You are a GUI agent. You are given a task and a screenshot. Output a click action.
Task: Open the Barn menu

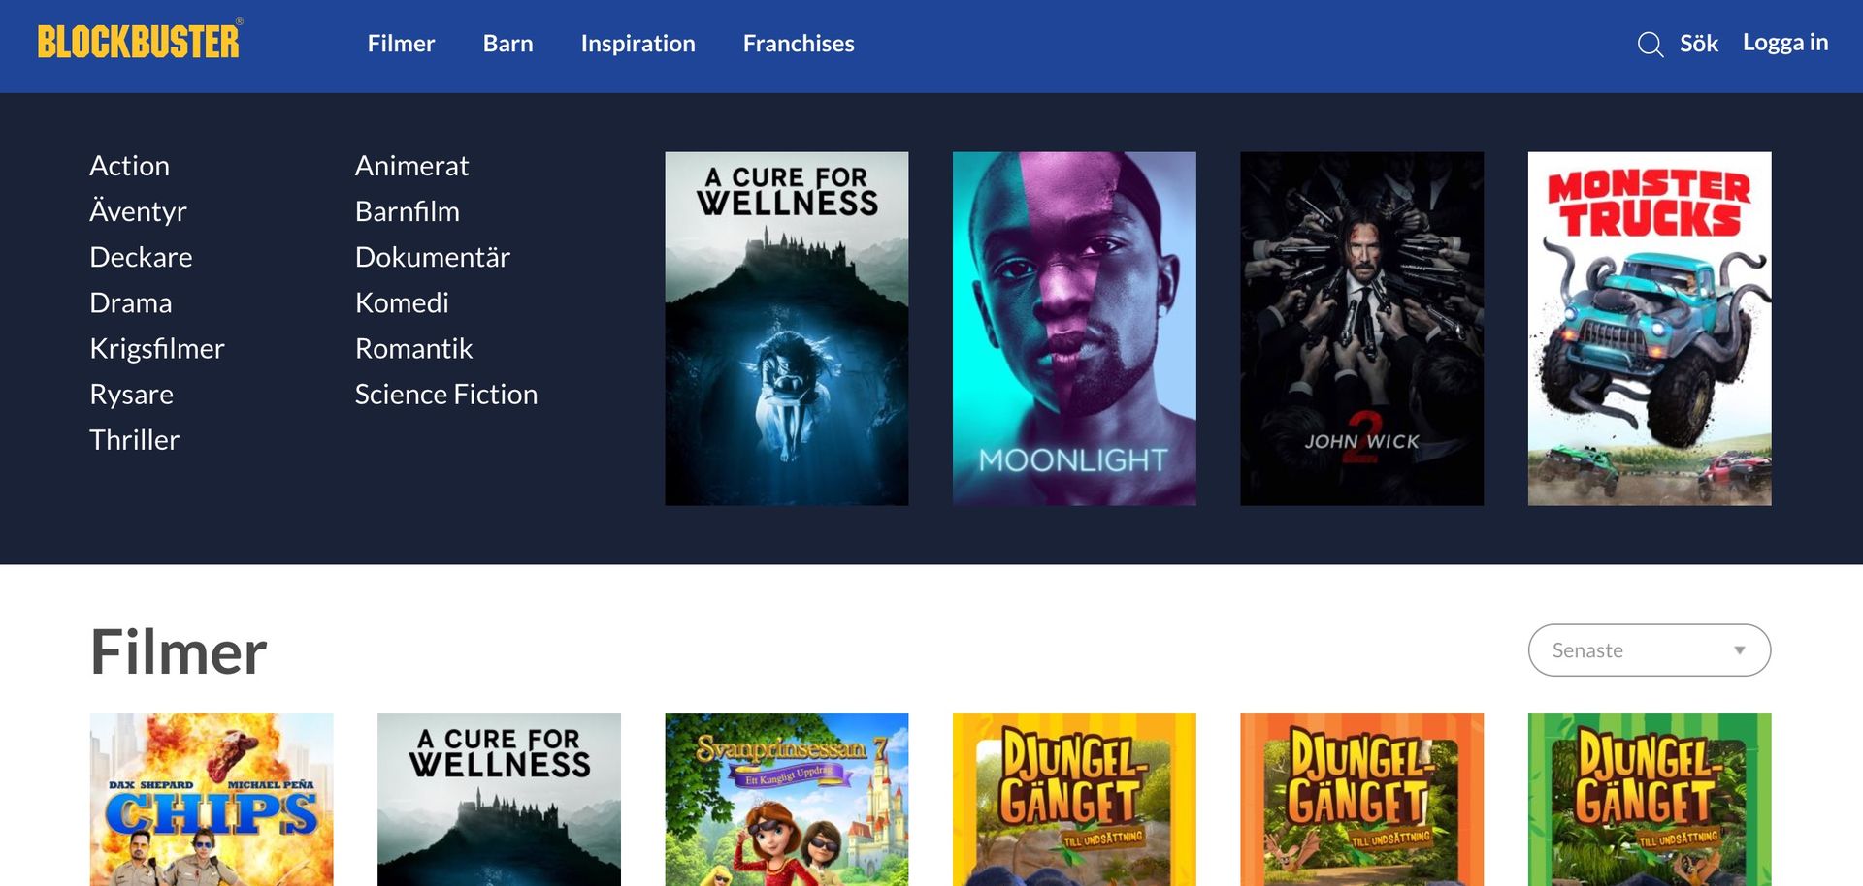(x=507, y=44)
